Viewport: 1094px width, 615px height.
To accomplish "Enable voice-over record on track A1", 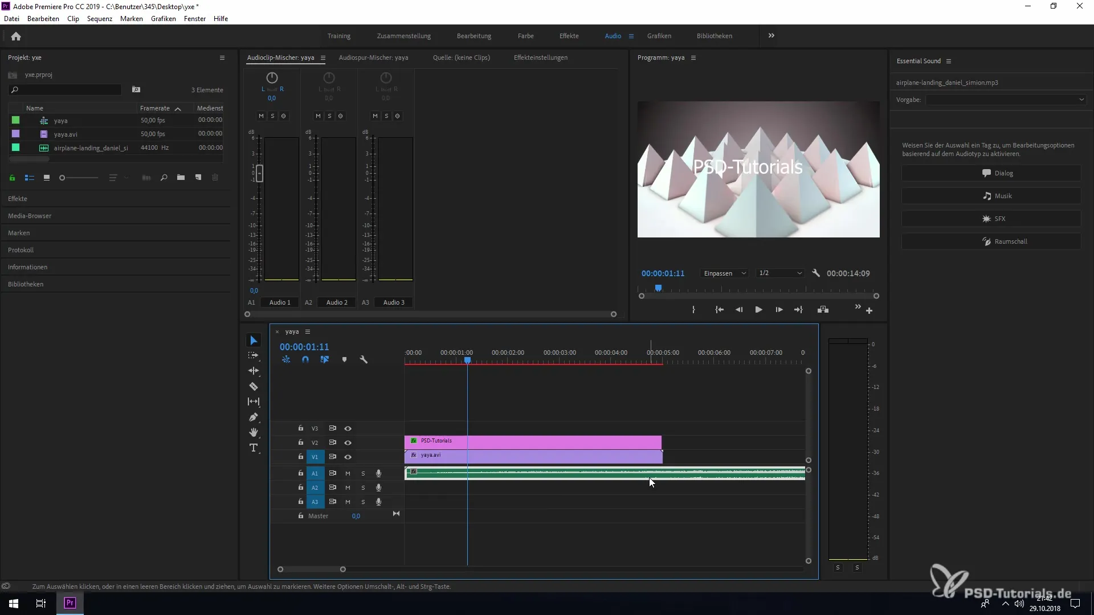I will point(378,473).
